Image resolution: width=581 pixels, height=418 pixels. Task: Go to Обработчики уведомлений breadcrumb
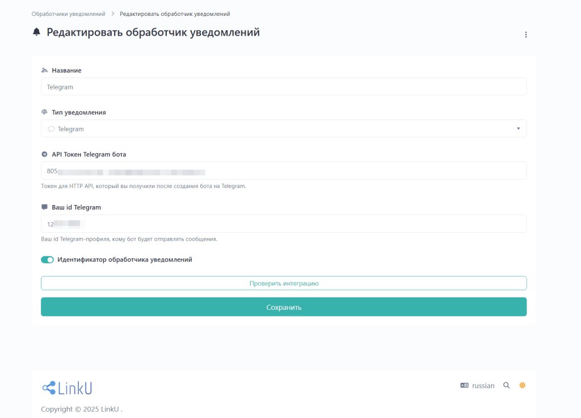68,14
